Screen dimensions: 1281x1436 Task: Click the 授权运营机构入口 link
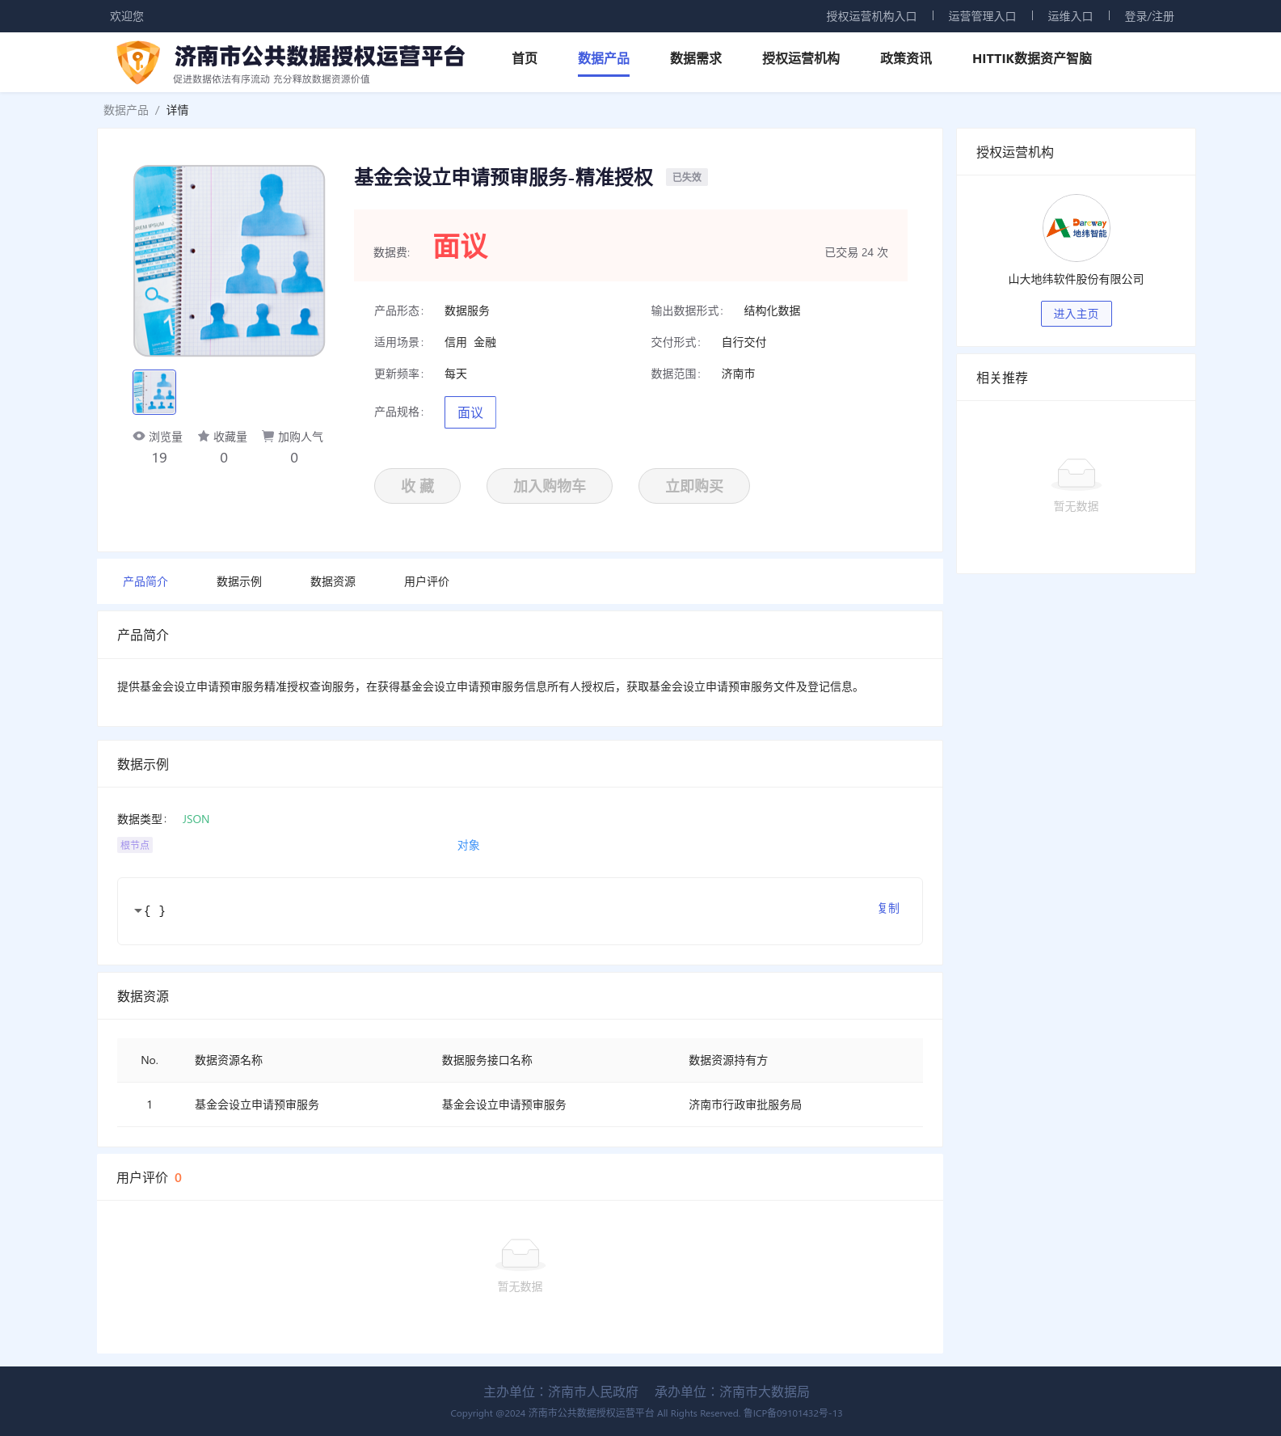pyautogui.click(x=871, y=16)
